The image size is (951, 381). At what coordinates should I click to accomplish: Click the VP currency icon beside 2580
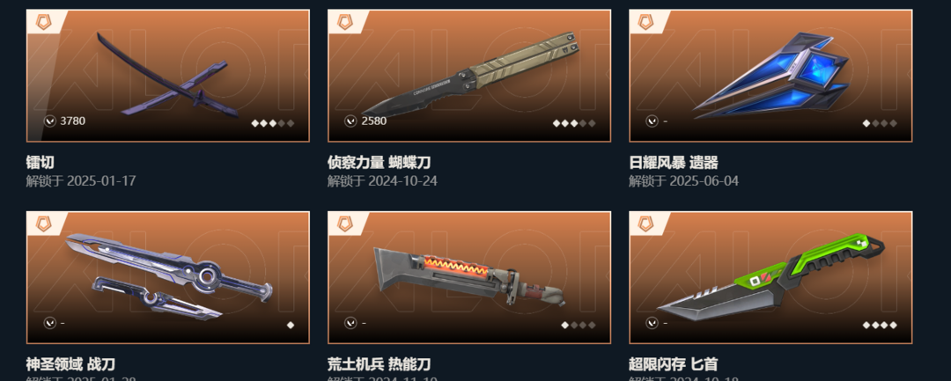click(350, 121)
